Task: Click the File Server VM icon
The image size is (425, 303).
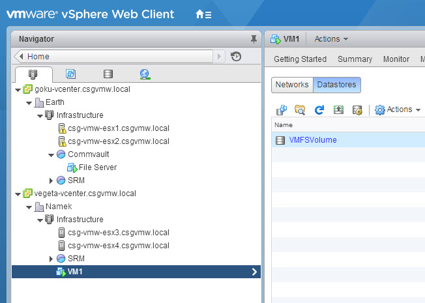Action: pyautogui.click(x=72, y=167)
